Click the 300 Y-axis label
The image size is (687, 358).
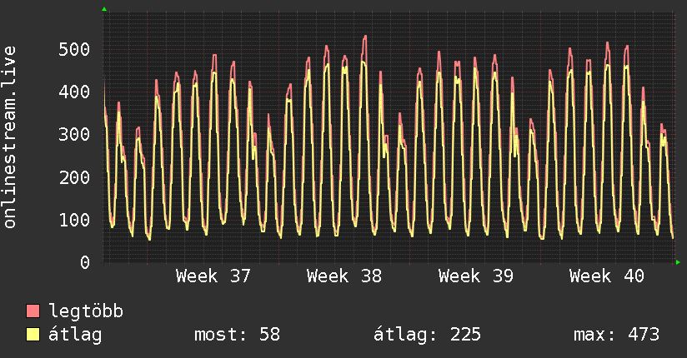pyautogui.click(x=74, y=134)
